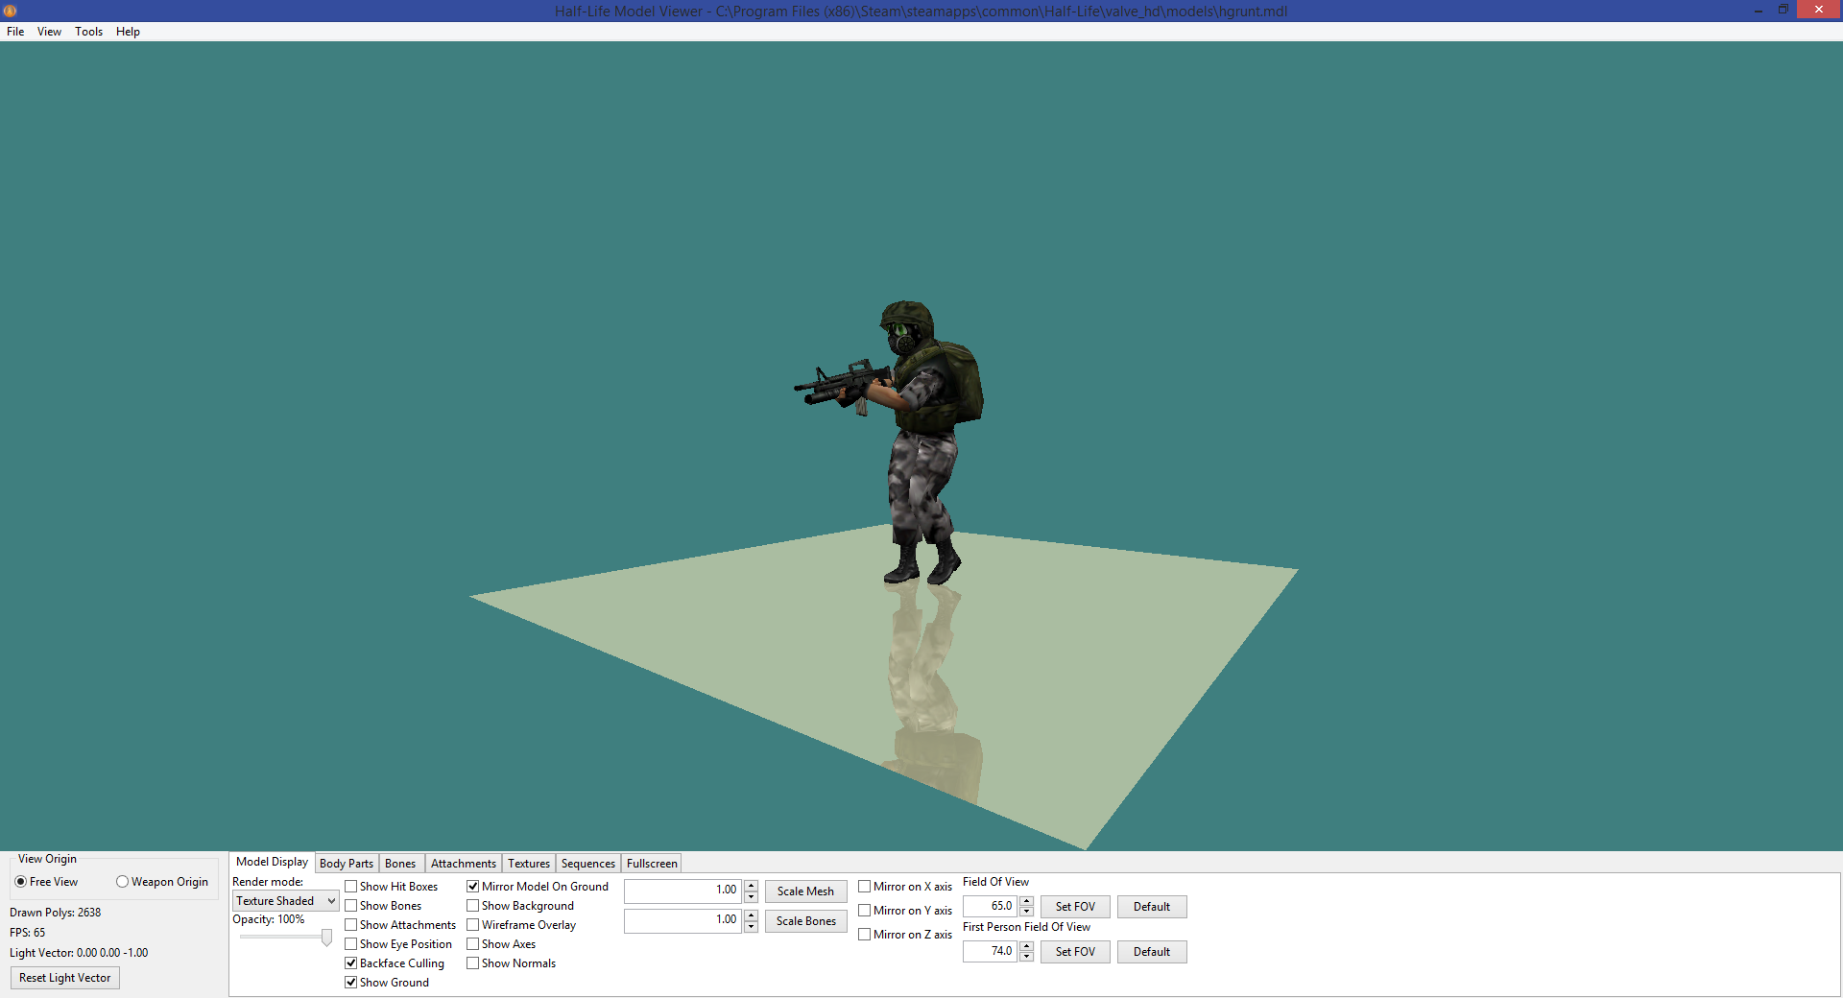Viewport: 1843px width, 998px height.
Task: Switch to the Body Parts tab
Action: click(x=347, y=864)
